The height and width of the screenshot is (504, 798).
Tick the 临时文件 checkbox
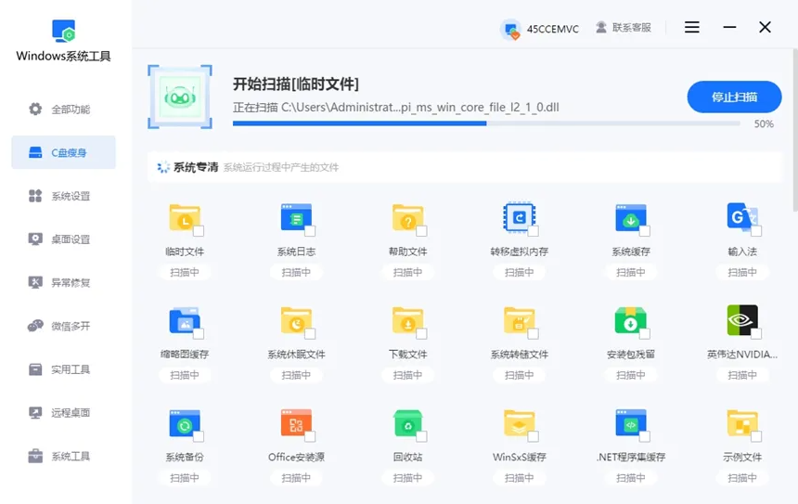(x=199, y=231)
